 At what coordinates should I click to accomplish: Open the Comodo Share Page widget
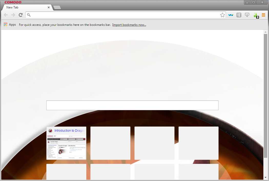[x=239, y=15]
